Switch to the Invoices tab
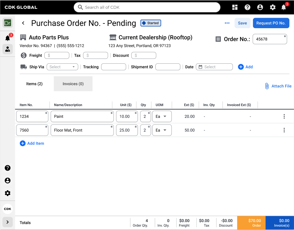 [x=73, y=84]
